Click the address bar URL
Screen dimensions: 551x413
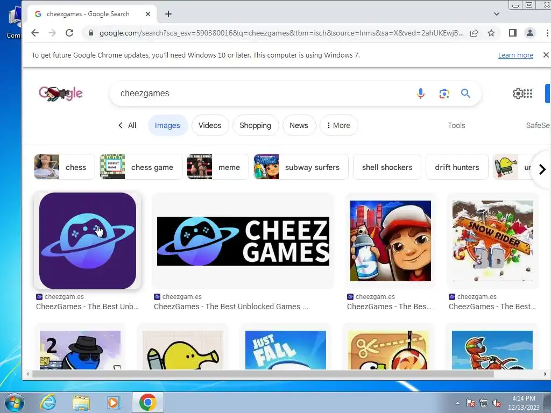(x=281, y=33)
